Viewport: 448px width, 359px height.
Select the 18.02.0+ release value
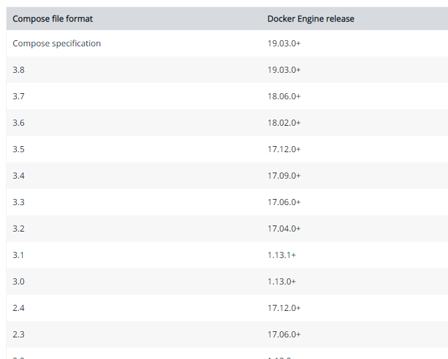283,123
